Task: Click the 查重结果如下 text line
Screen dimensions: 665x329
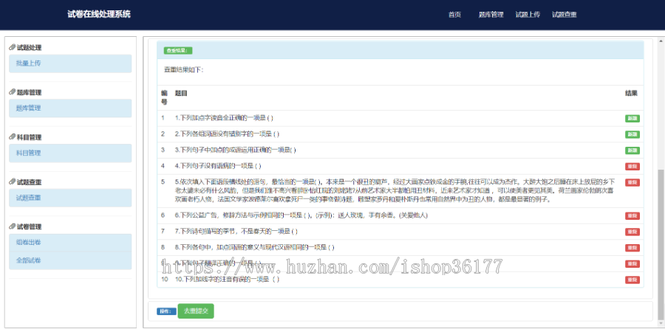Action: click(184, 69)
